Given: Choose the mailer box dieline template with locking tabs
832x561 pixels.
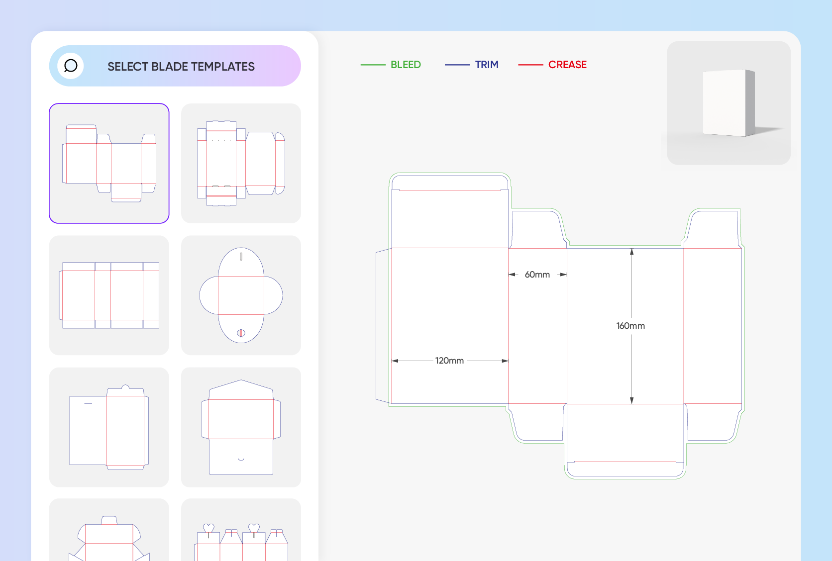Looking at the screenshot, I should 241,163.
